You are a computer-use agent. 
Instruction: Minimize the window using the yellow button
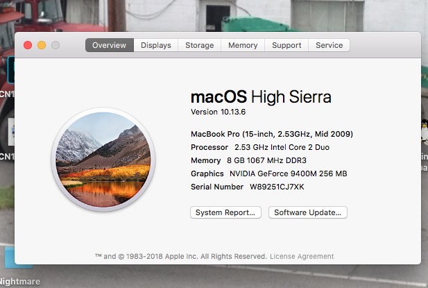tap(42, 45)
